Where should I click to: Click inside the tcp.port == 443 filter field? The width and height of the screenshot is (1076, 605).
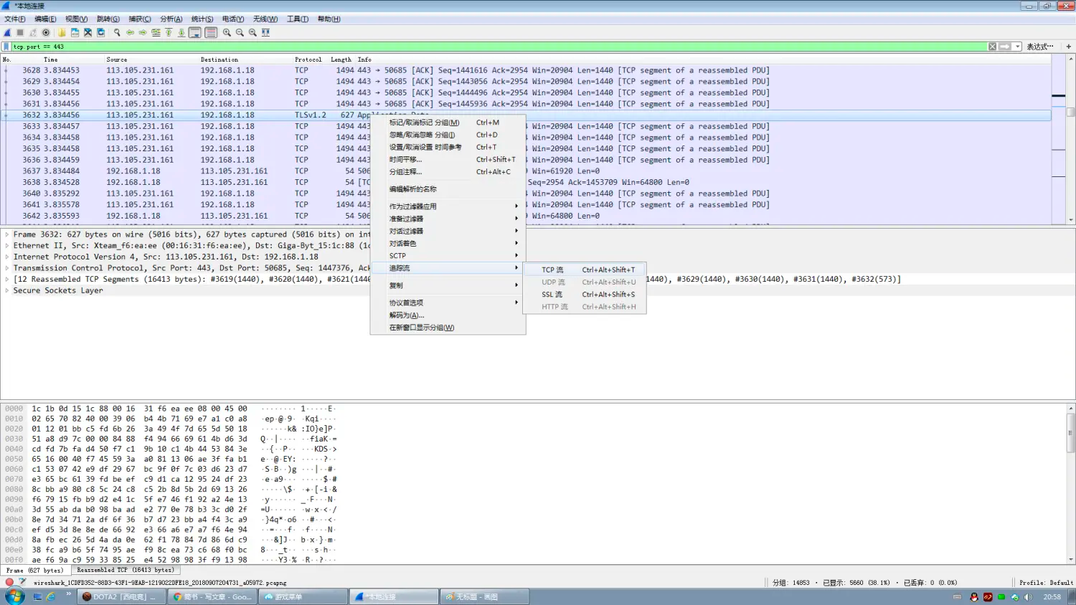coord(143,46)
